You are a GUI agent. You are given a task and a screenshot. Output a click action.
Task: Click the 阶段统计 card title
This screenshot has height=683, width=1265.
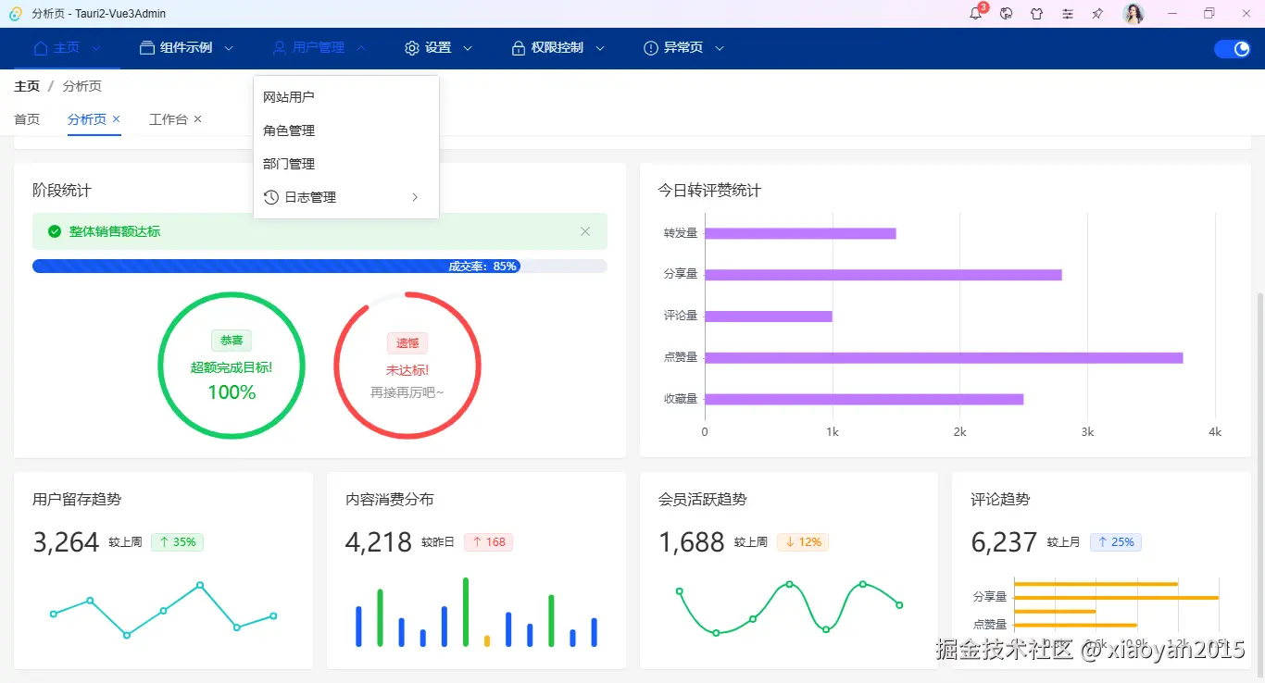[x=62, y=191]
